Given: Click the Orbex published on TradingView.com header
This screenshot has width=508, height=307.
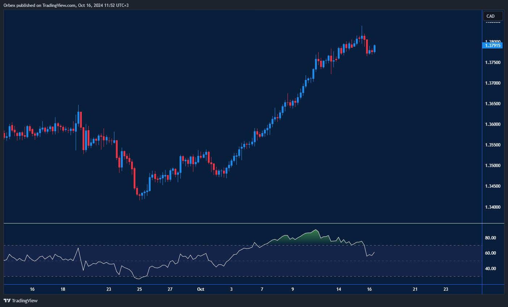Looking at the screenshot, I should tap(66, 5).
